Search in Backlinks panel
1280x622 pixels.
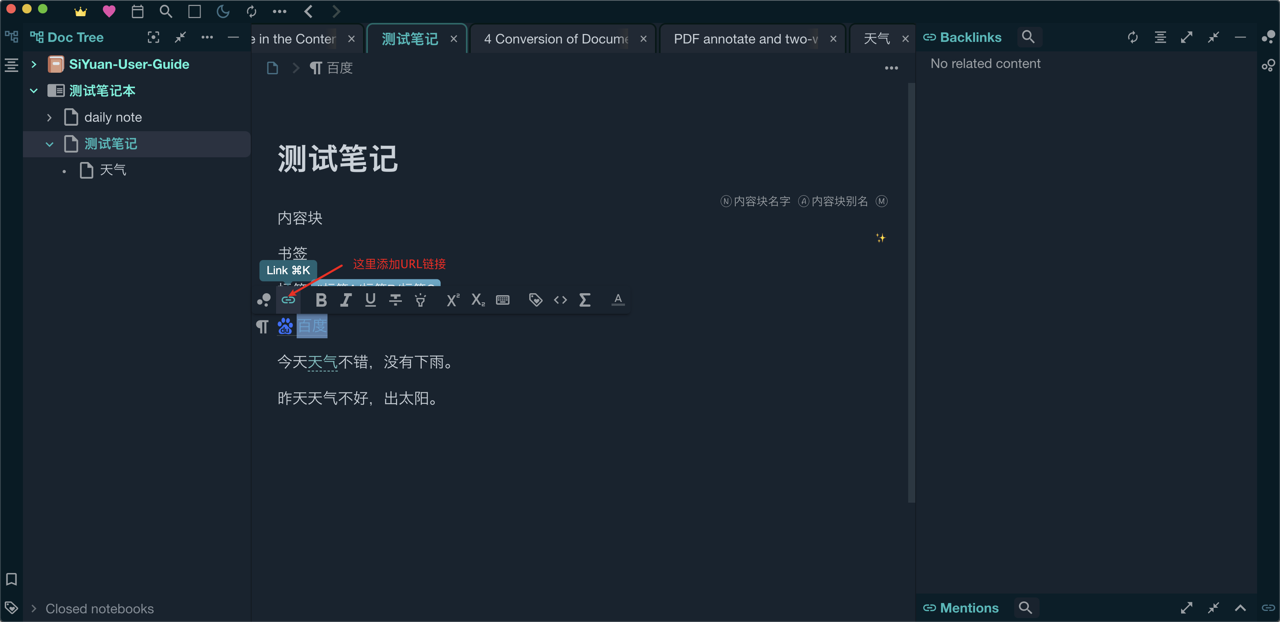pos(1028,37)
